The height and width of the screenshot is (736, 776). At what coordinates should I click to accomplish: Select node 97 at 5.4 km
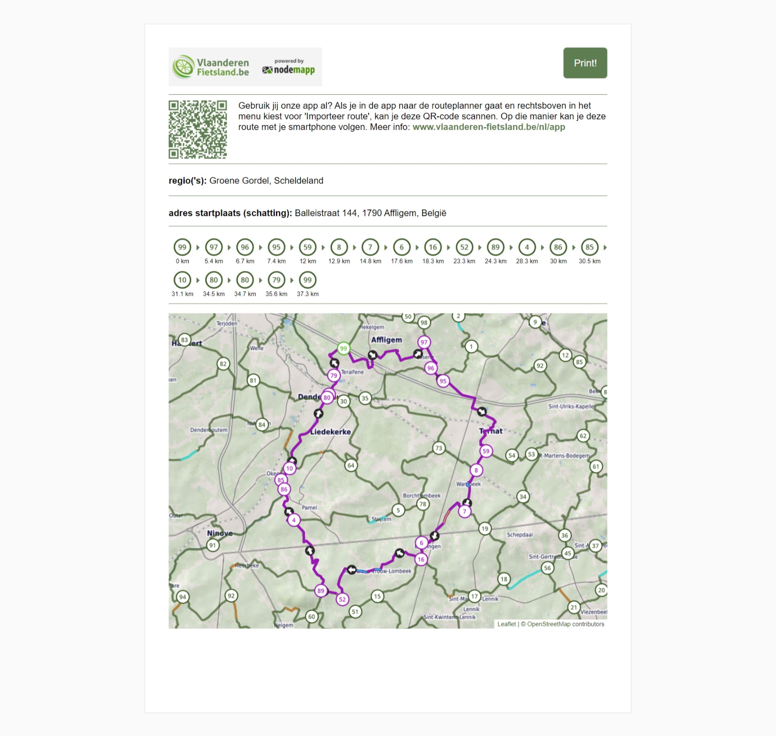click(214, 247)
